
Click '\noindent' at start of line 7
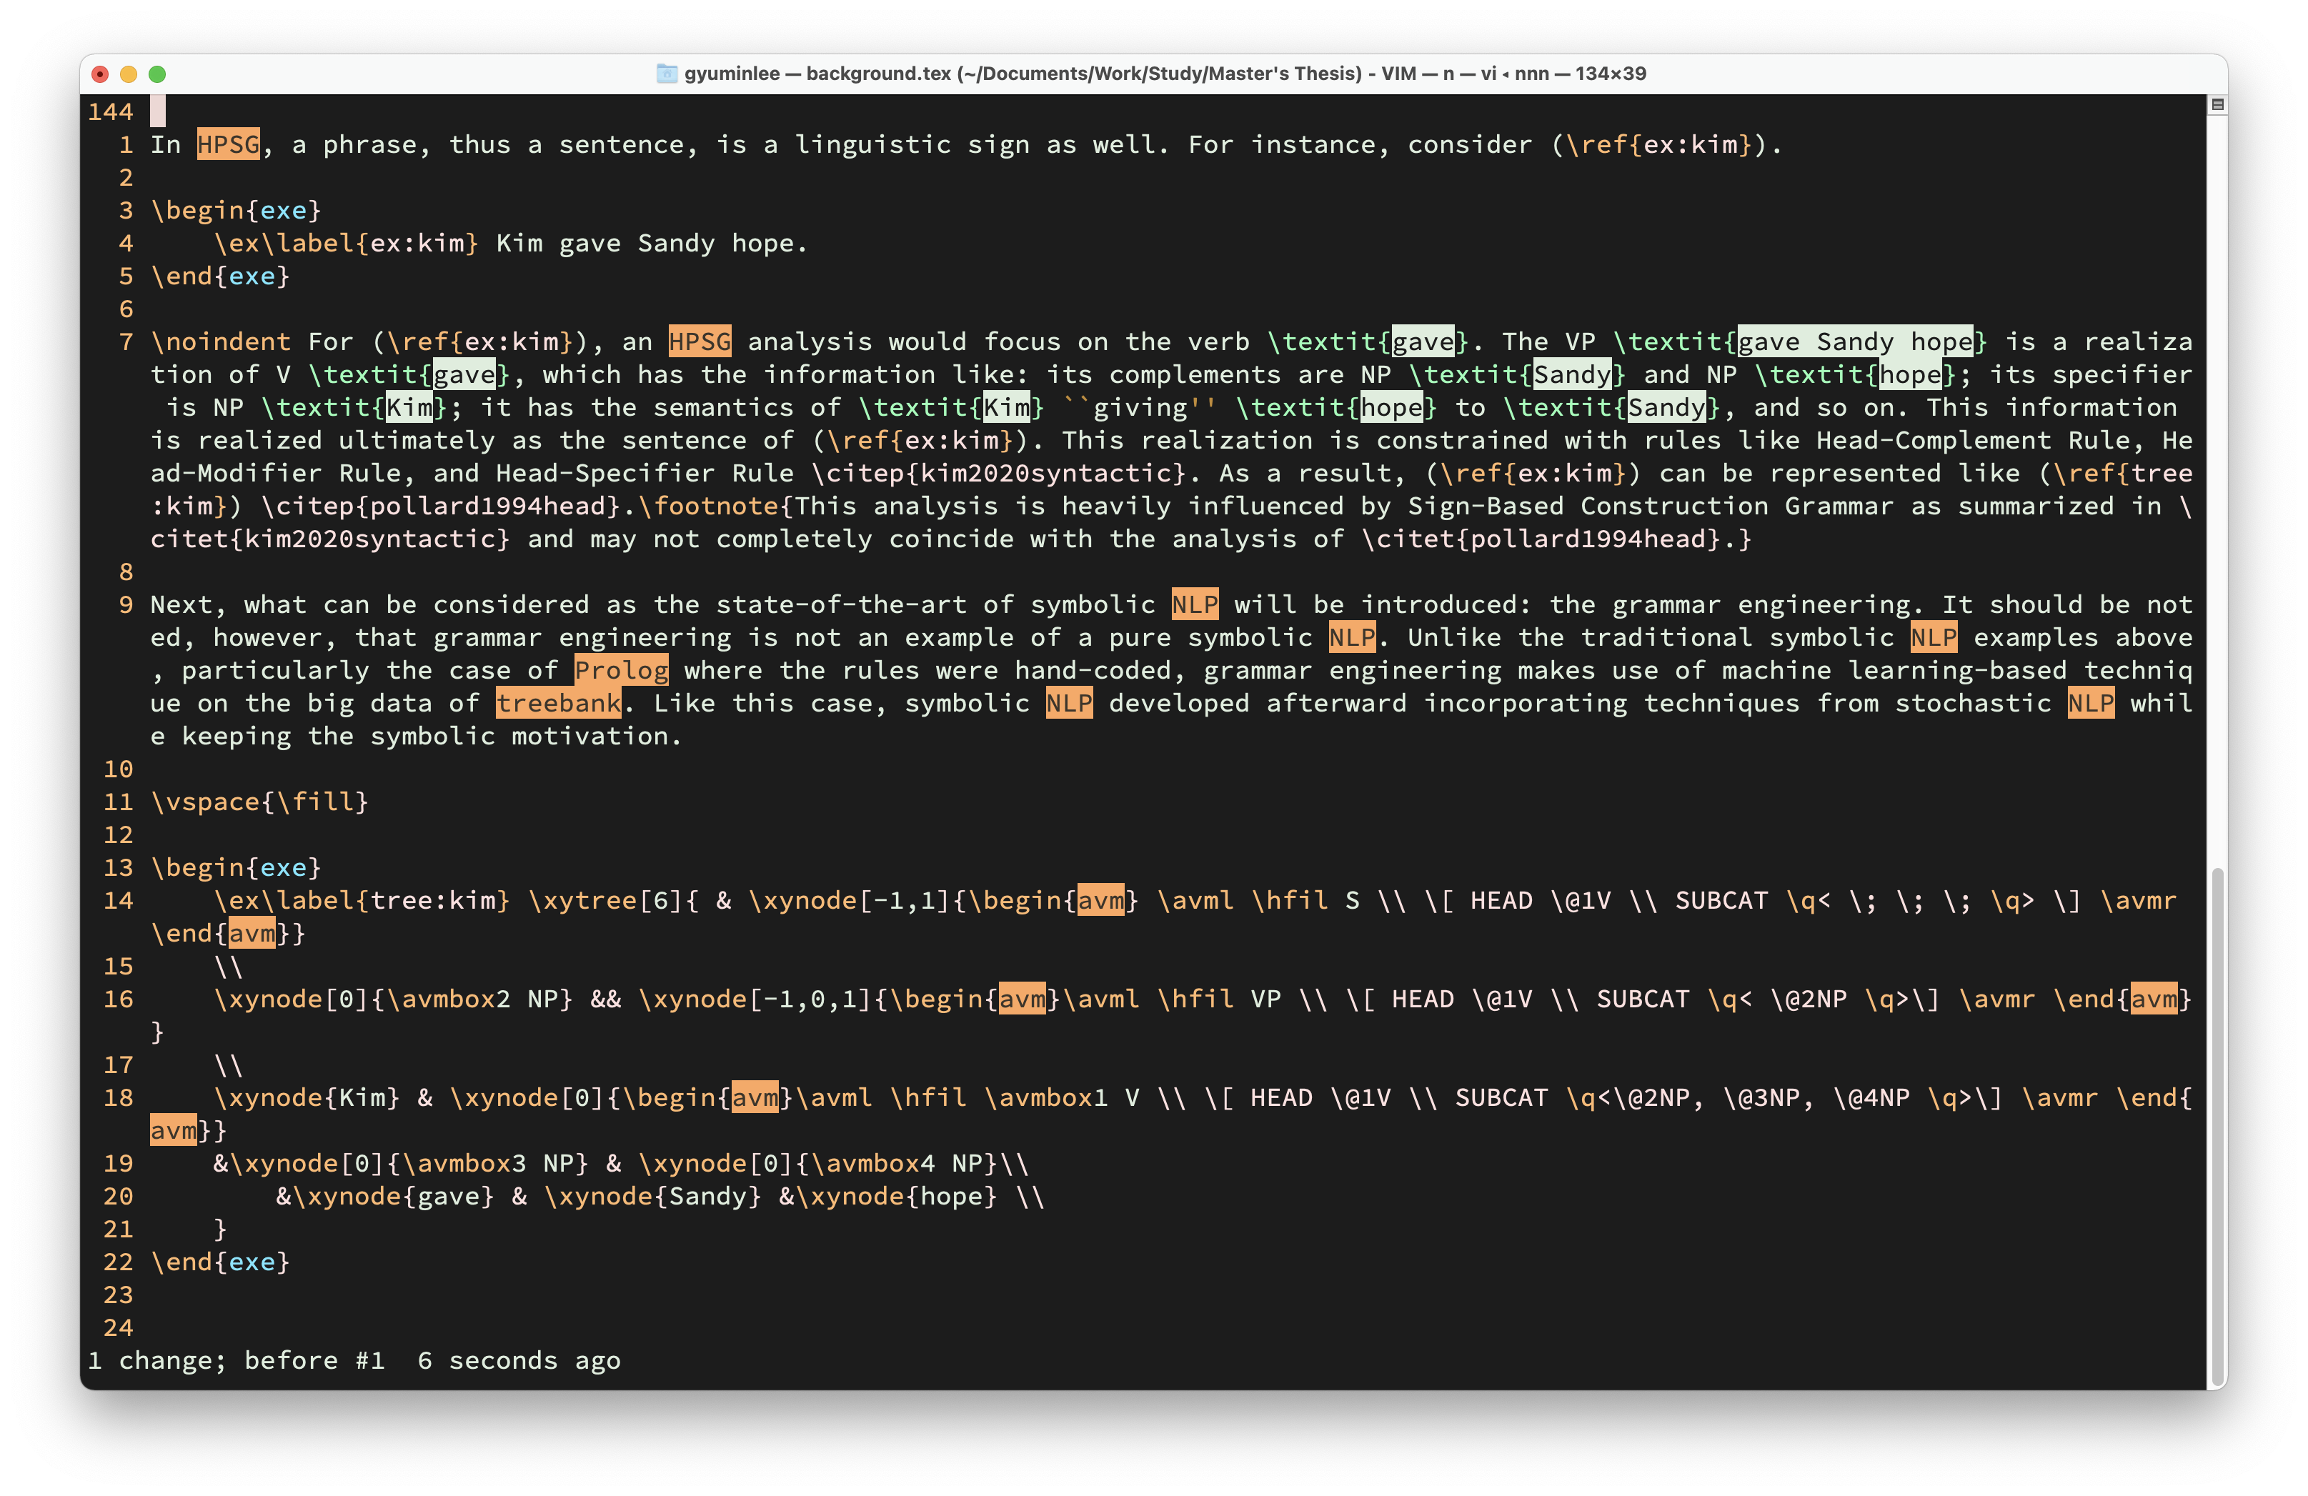pyautogui.click(x=220, y=342)
